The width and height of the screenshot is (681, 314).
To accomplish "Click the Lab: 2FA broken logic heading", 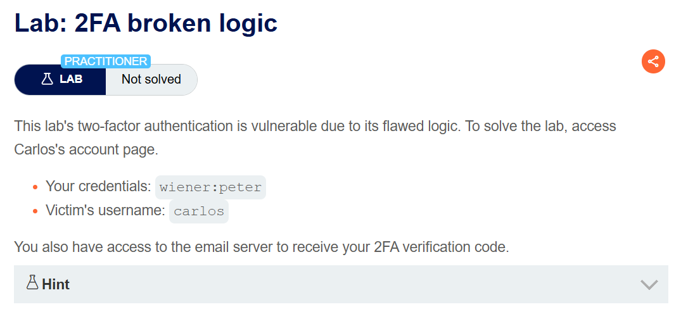I will pos(146,22).
